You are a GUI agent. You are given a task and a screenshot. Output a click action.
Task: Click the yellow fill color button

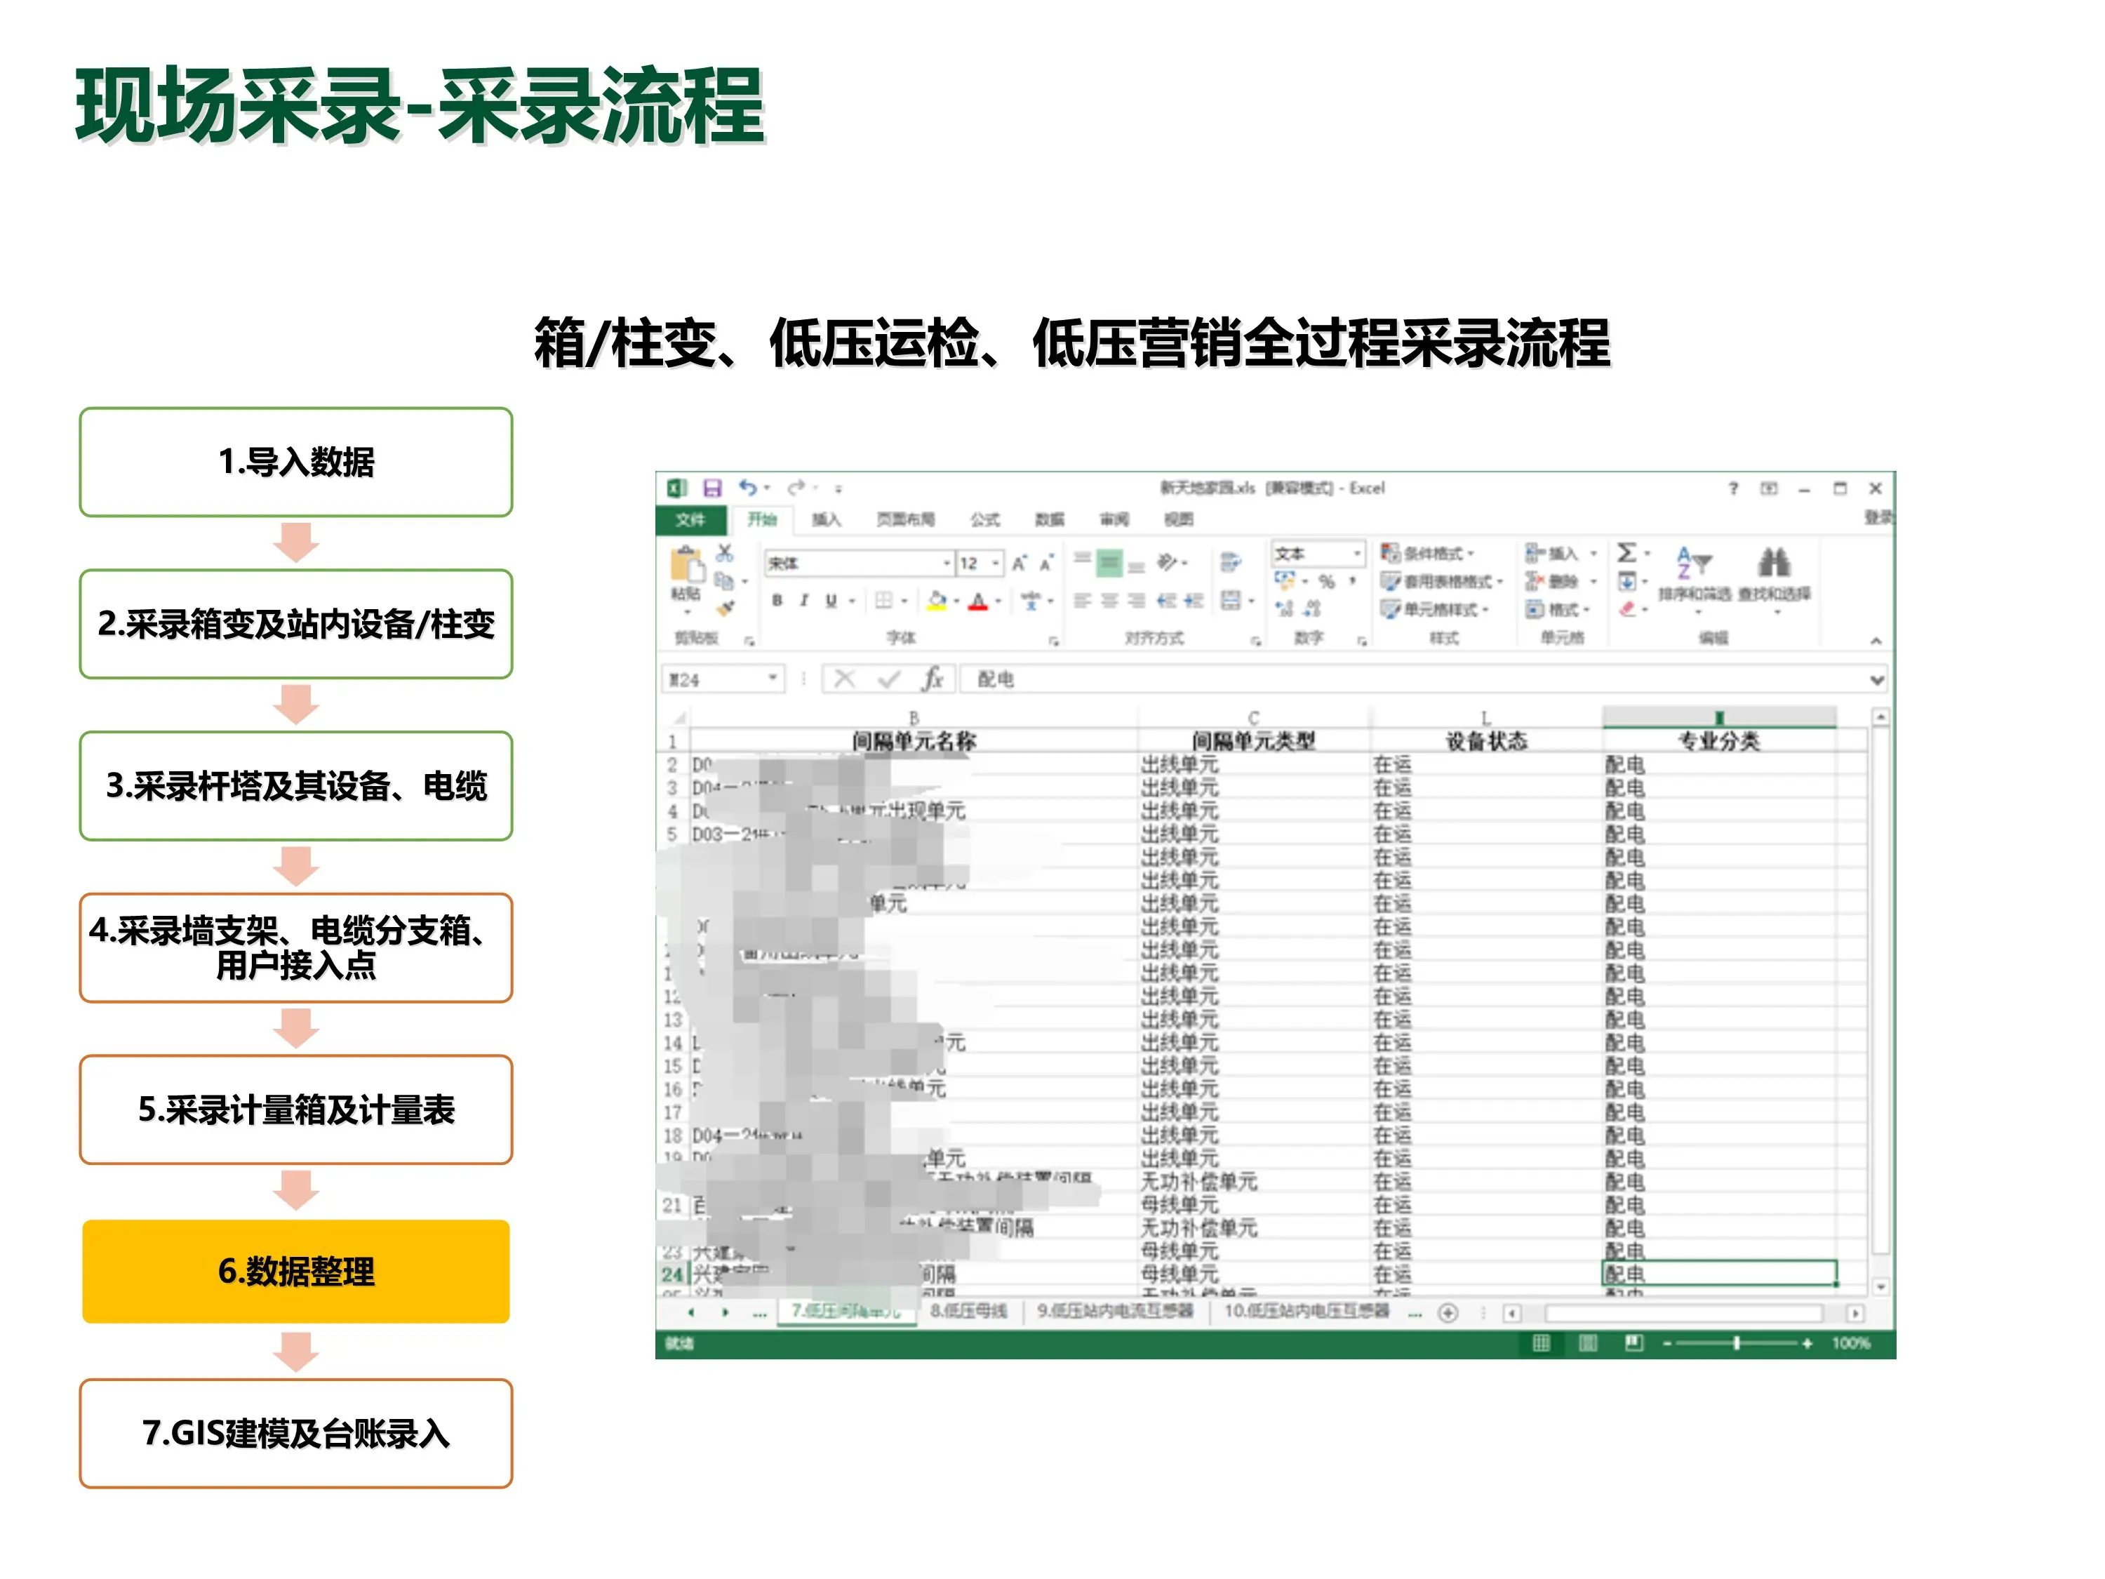937,601
